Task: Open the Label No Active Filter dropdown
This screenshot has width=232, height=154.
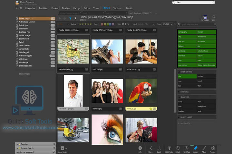Action: coord(146,24)
